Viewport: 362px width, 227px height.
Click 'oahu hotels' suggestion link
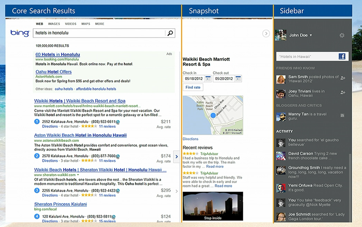point(64,89)
